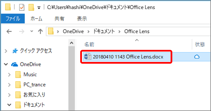The height and width of the screenshot is (111, 211).
Task: Go up one folder with the up arrow
Action: (40, 32)
